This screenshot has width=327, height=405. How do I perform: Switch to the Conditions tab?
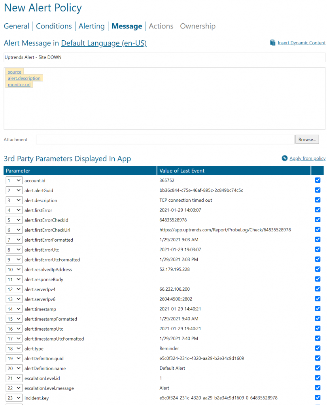point(54,26)
